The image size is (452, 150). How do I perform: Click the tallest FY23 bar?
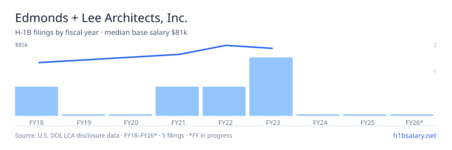click(x=271, y=87)
